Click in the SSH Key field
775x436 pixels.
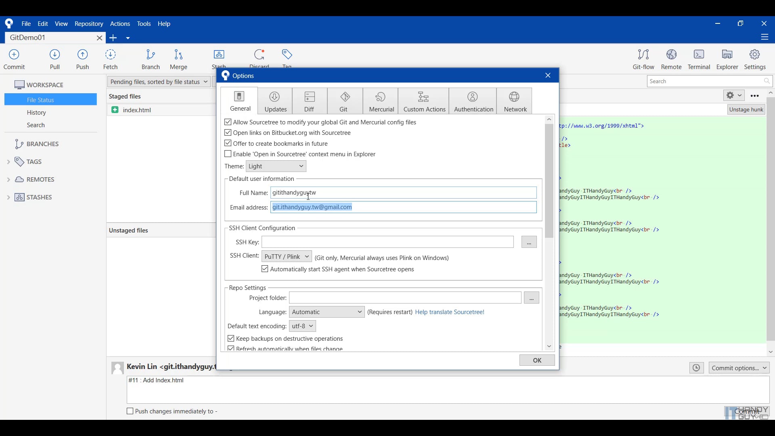tap(387, 242)
